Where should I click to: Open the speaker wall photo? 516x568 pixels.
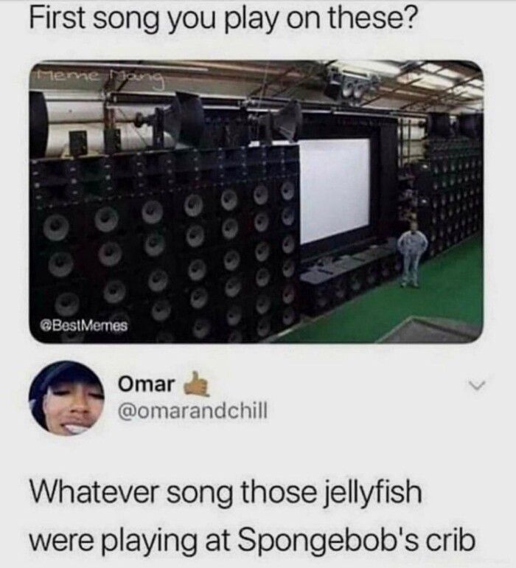point(256,201)
